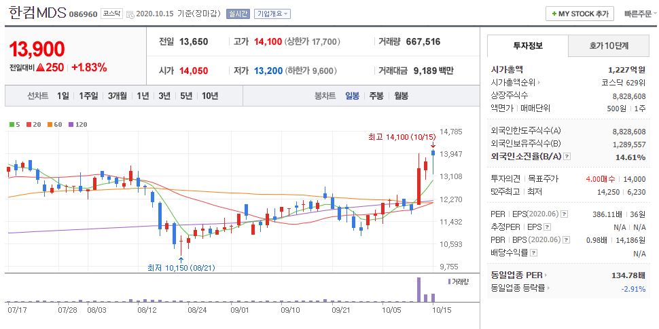This screenshot has width=659, height=329.
Task: Click help icon next to 외국인소진율(B/A)
Action: tap(567, 157)
